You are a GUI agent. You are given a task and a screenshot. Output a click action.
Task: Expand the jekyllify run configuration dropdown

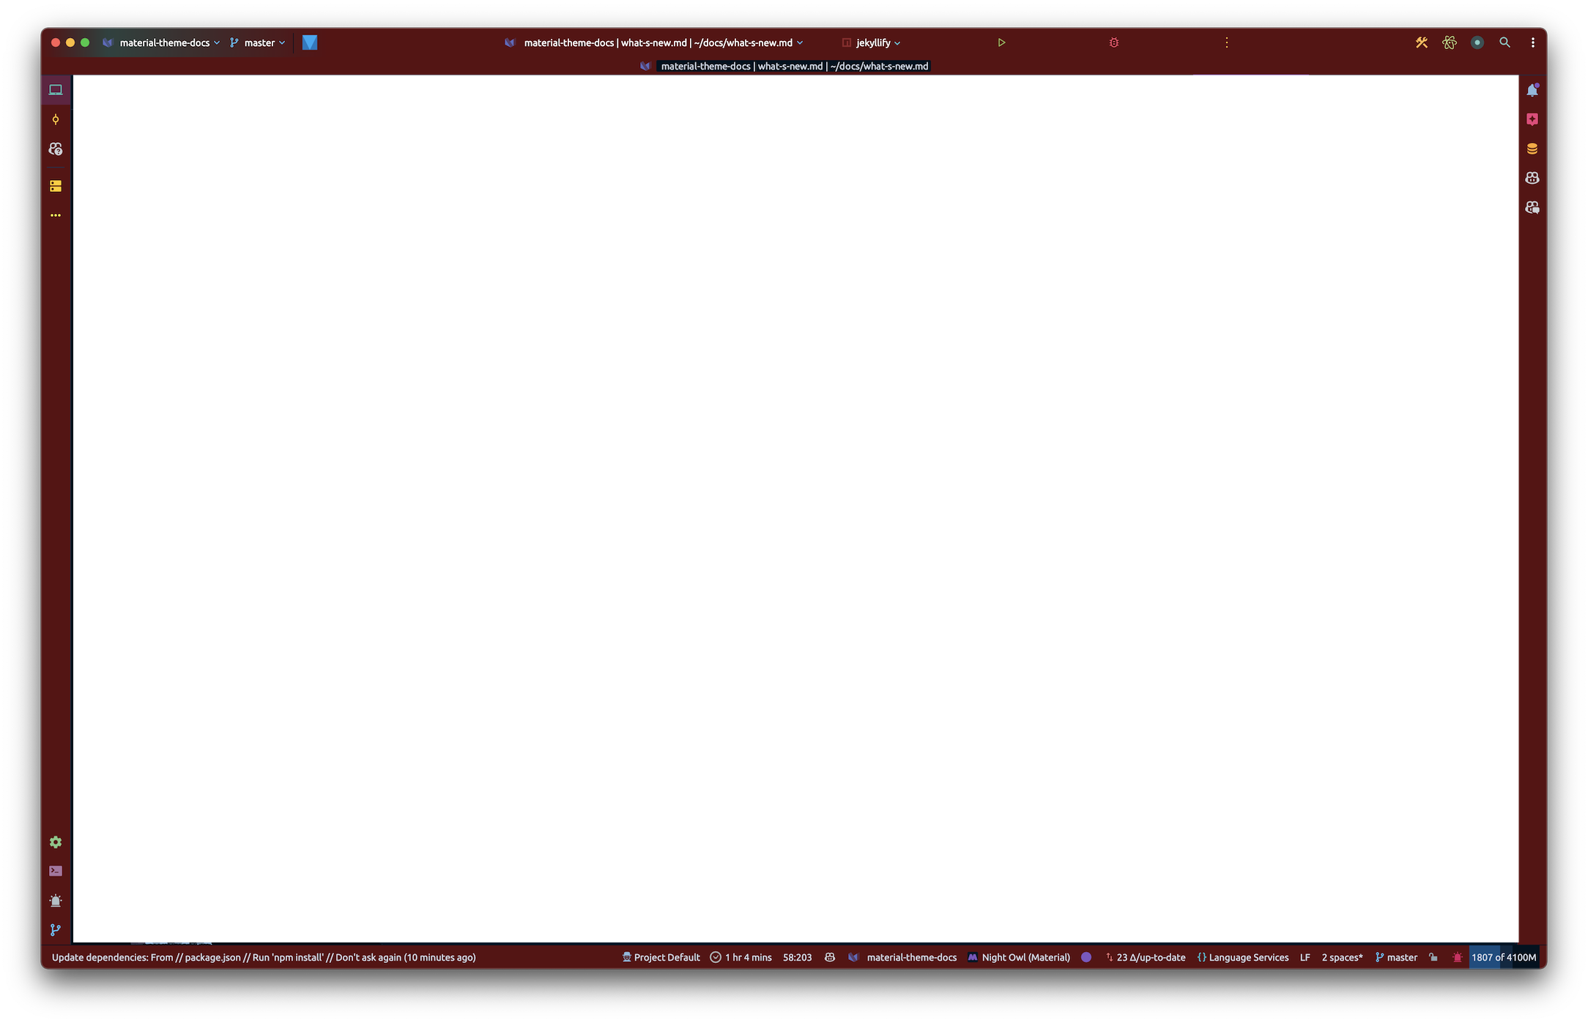coord(872,42)
